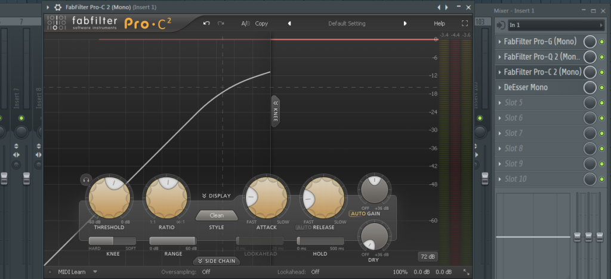611x279 pixels.
Task: Select FabFilter Pro-G (Mono) effect slot
Action: pyautogui.click(x=539, y=42)
